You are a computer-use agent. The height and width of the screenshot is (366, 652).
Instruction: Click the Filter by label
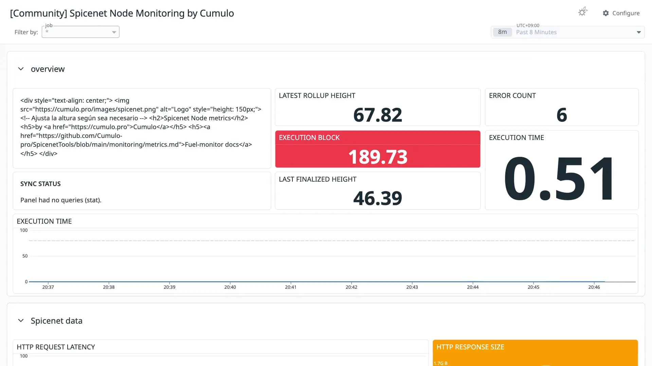click(26, 32)
